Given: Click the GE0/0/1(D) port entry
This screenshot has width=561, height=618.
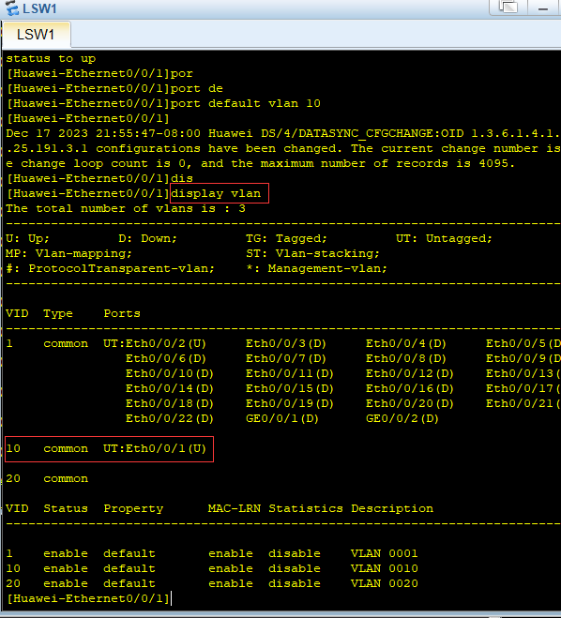Looking at the screenshot, I should tap(281, 418).
